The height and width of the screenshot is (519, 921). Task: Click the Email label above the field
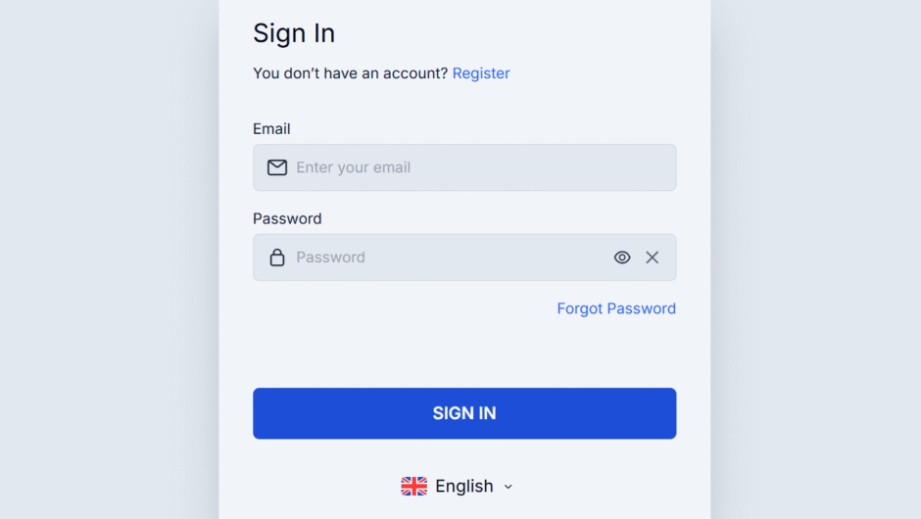pyautogui.click(x=271, y=129)
